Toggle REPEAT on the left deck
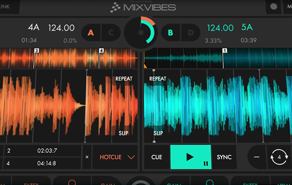Screen dimensions: 292x185 coord(124,79)
